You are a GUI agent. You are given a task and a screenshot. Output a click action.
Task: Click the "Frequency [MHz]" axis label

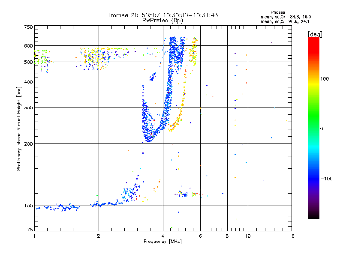[x=162, y=242]
